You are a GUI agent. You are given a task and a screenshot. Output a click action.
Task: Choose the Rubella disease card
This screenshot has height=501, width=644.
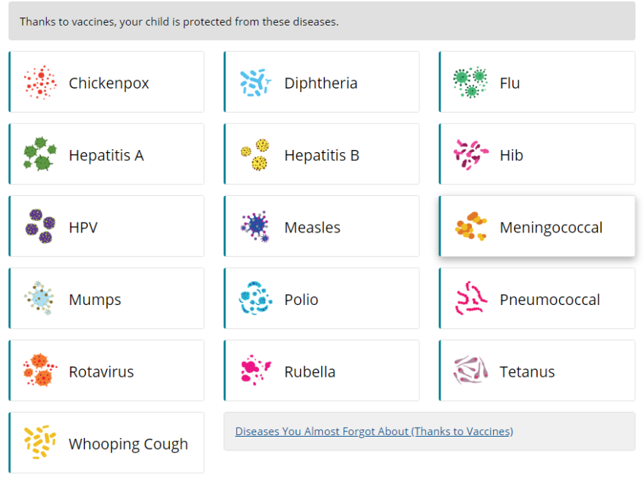coord(321,371)
